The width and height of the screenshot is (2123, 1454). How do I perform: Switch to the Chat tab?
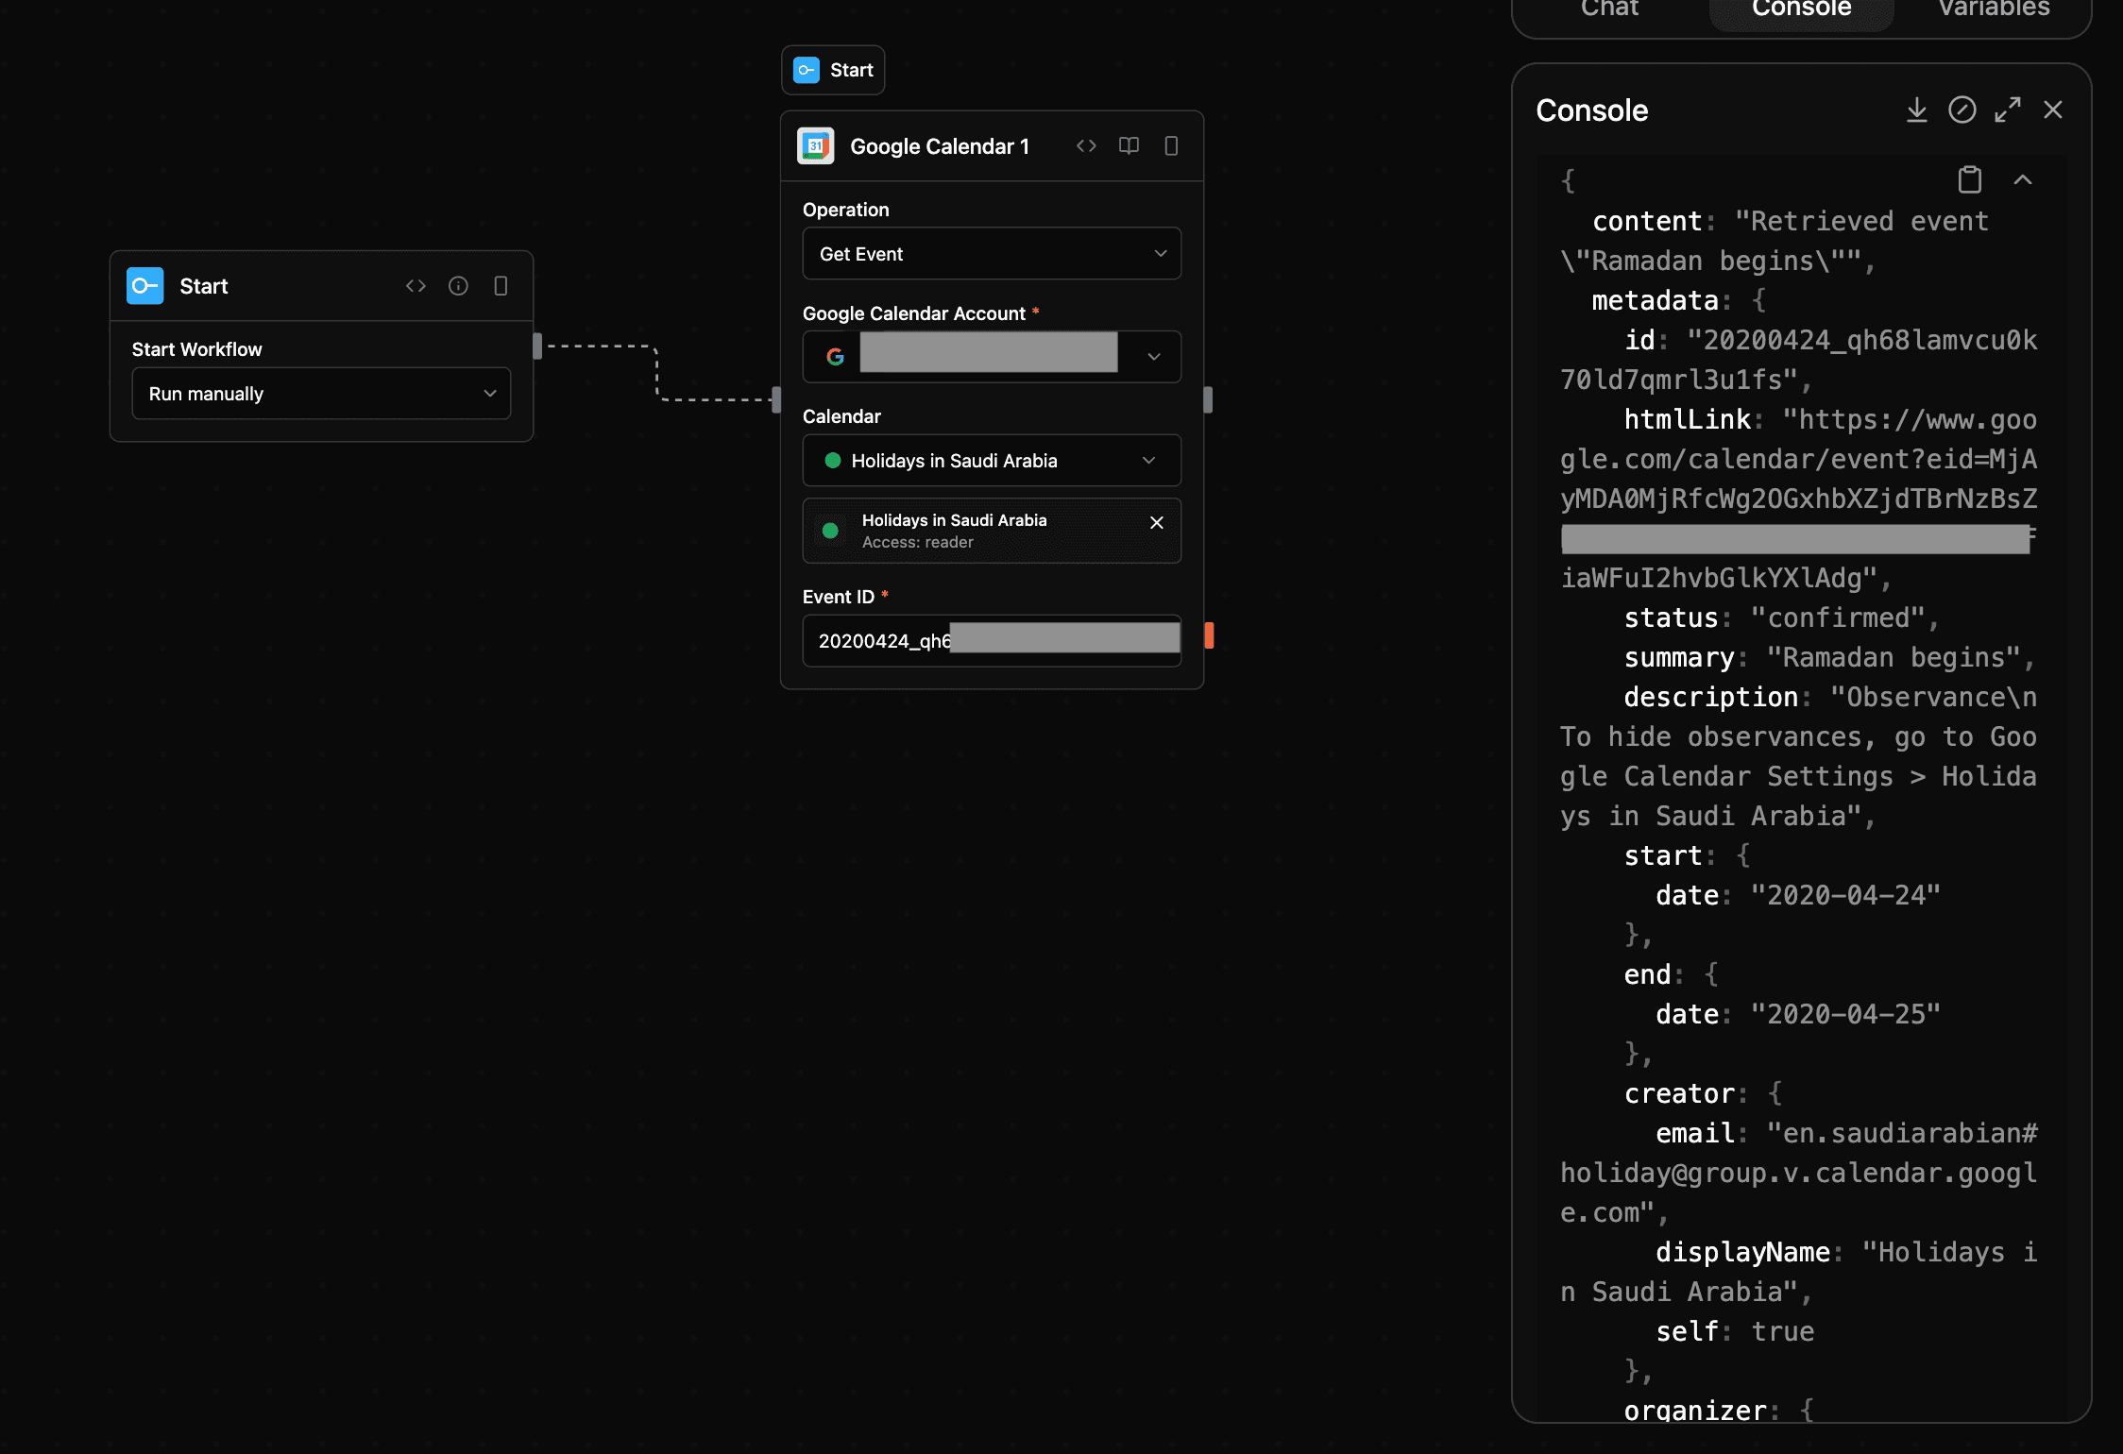click(x=1609, y=9)
